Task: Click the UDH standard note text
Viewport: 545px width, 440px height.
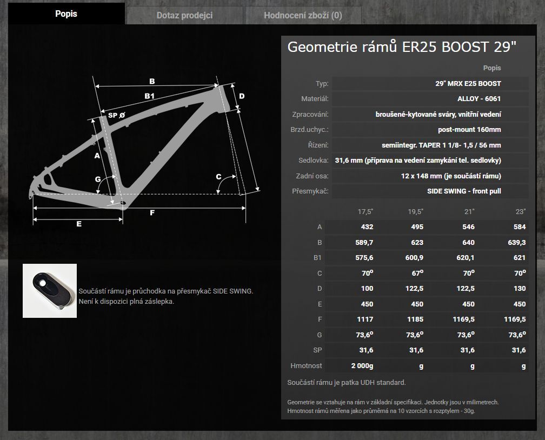Action: [x=346, y=383]
